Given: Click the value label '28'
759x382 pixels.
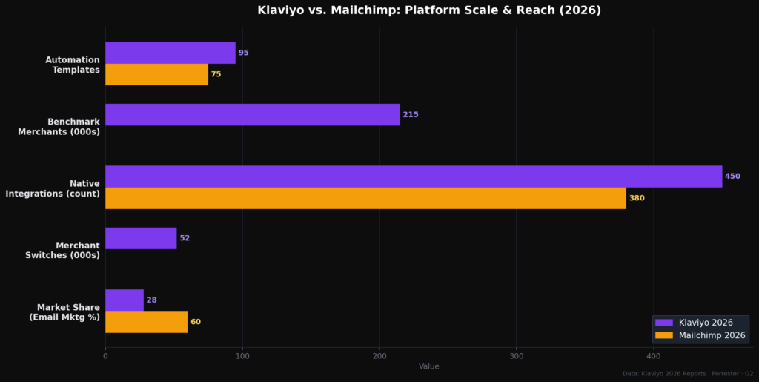Looking at the screenshot, I should (151, 300).
